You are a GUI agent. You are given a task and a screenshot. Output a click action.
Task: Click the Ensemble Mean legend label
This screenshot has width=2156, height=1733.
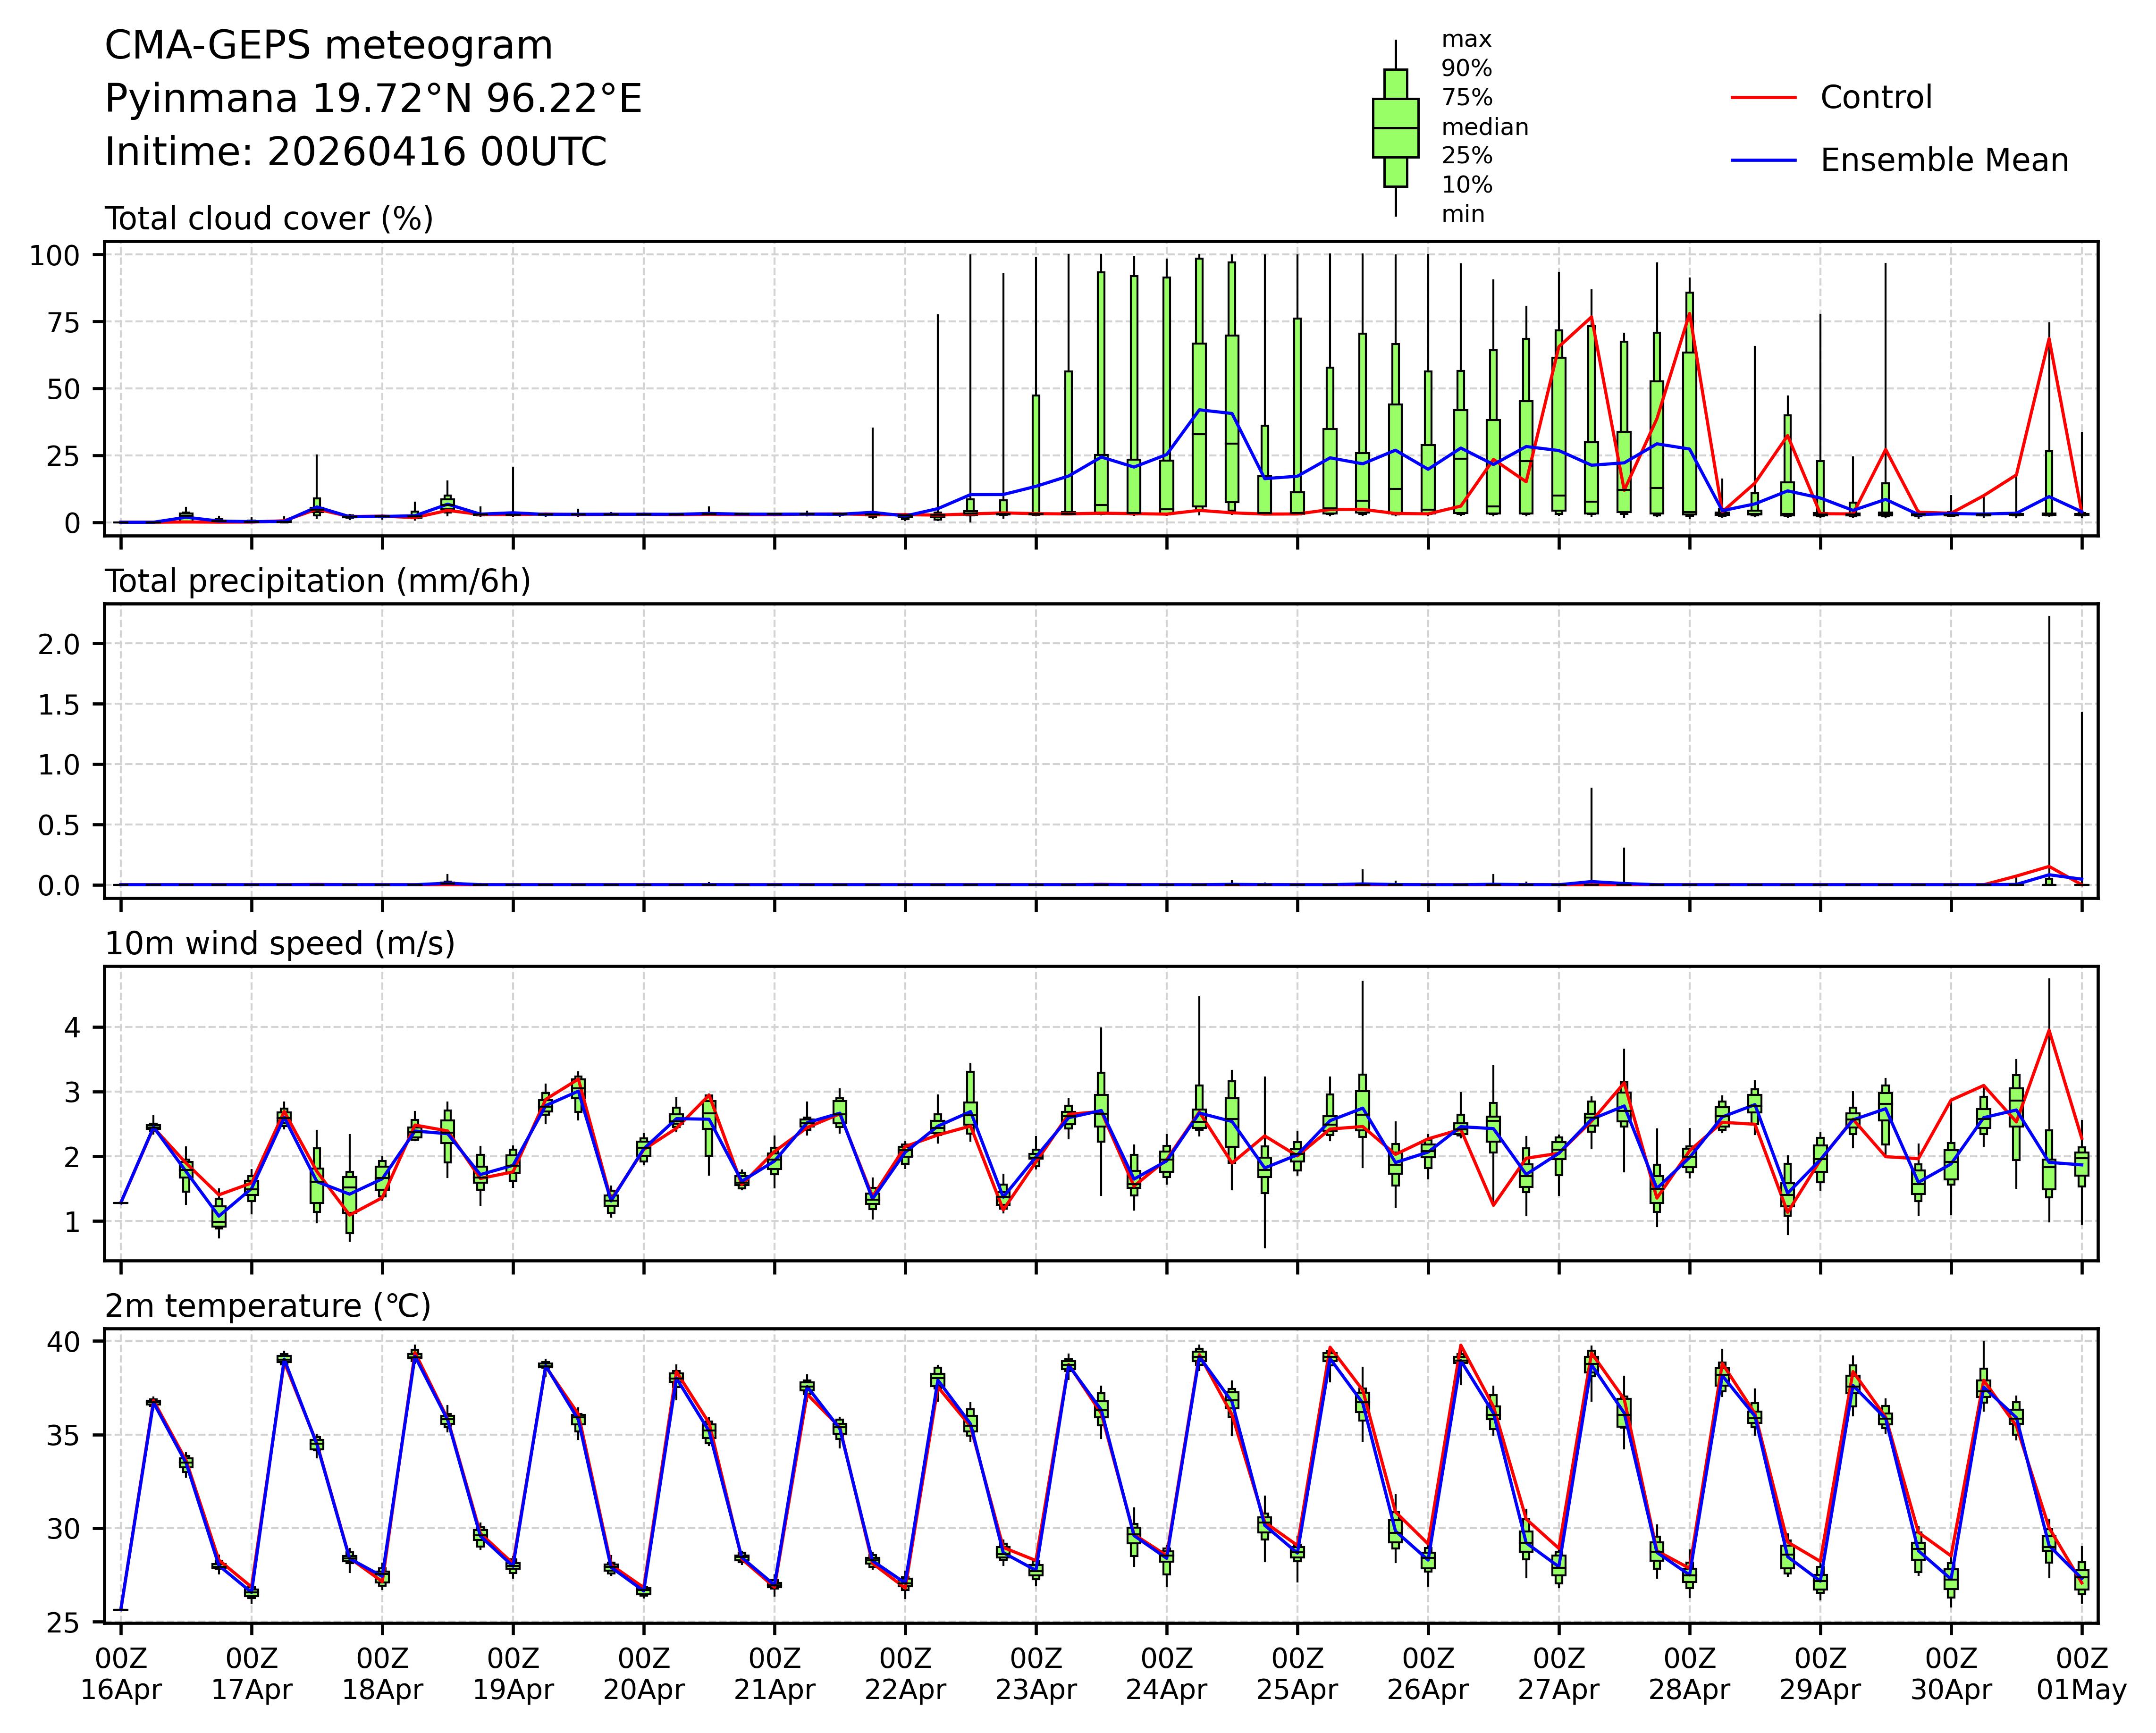click(1944, 160)
